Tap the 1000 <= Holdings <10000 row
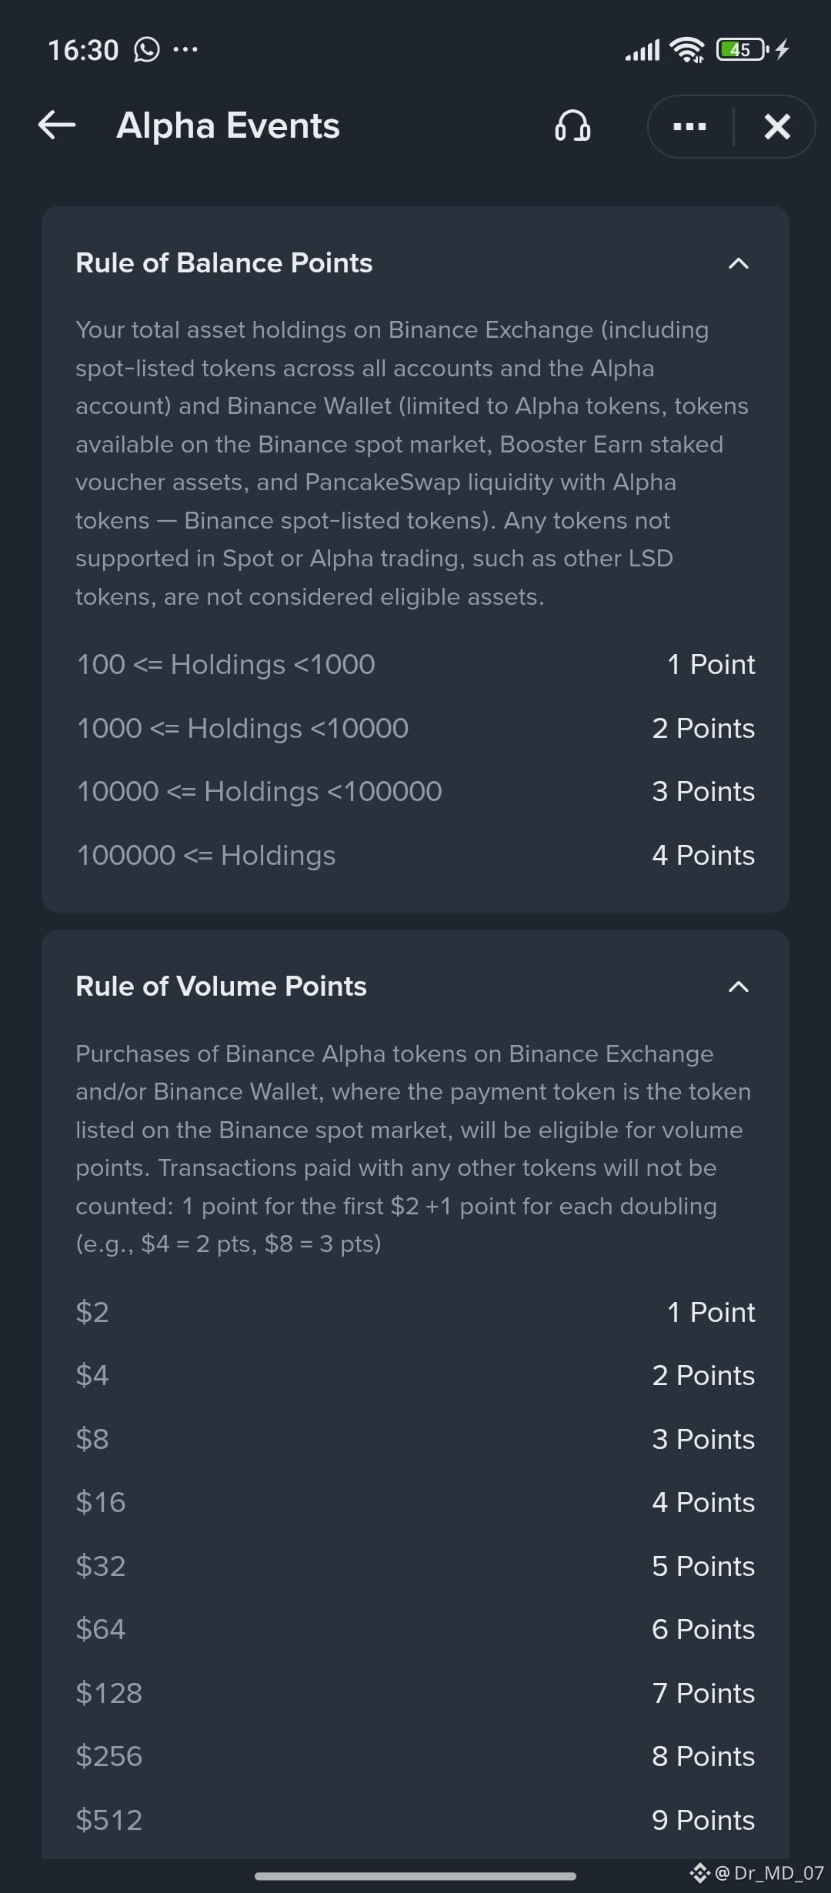 (x=415, y=729)
